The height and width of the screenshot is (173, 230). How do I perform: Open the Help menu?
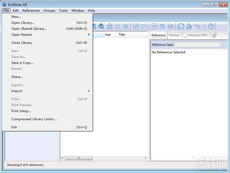click(91, 11)
